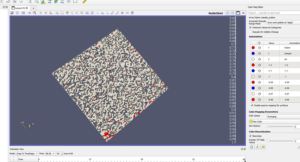Click the red swatch for Water annotation

[253, 48]
